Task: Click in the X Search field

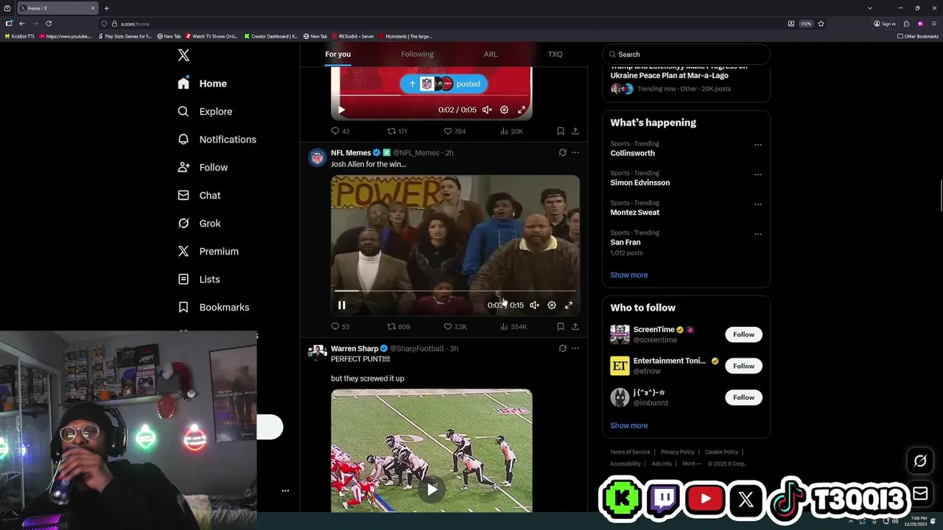Action: pyautogui.click(x=686, y=54)
